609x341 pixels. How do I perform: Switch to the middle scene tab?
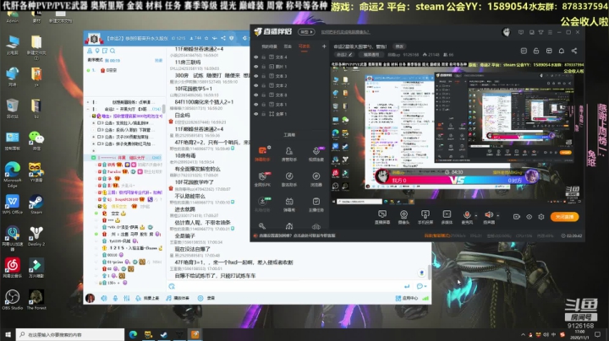pos(288,46)
